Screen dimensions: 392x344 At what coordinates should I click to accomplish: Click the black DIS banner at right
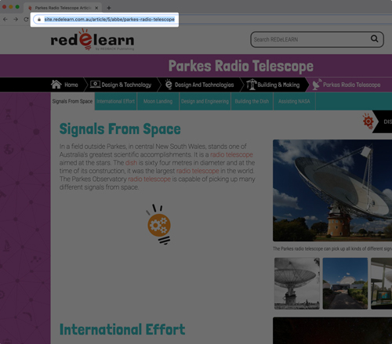383,121
